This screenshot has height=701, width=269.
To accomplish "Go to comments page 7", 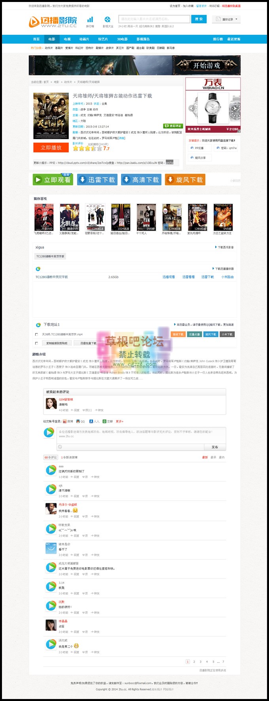I will tap(223, 661).
